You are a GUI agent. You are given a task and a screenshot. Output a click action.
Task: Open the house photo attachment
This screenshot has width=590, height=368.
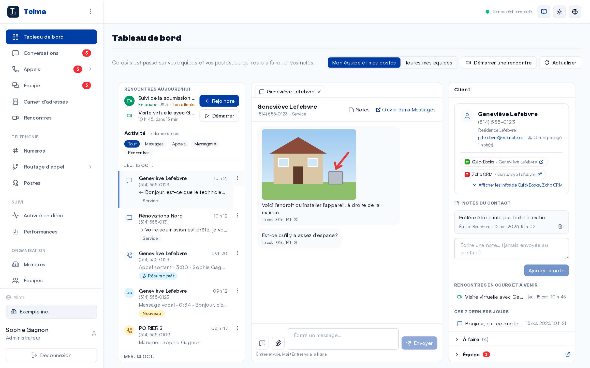pyautogui.click(x=309, y=164)
